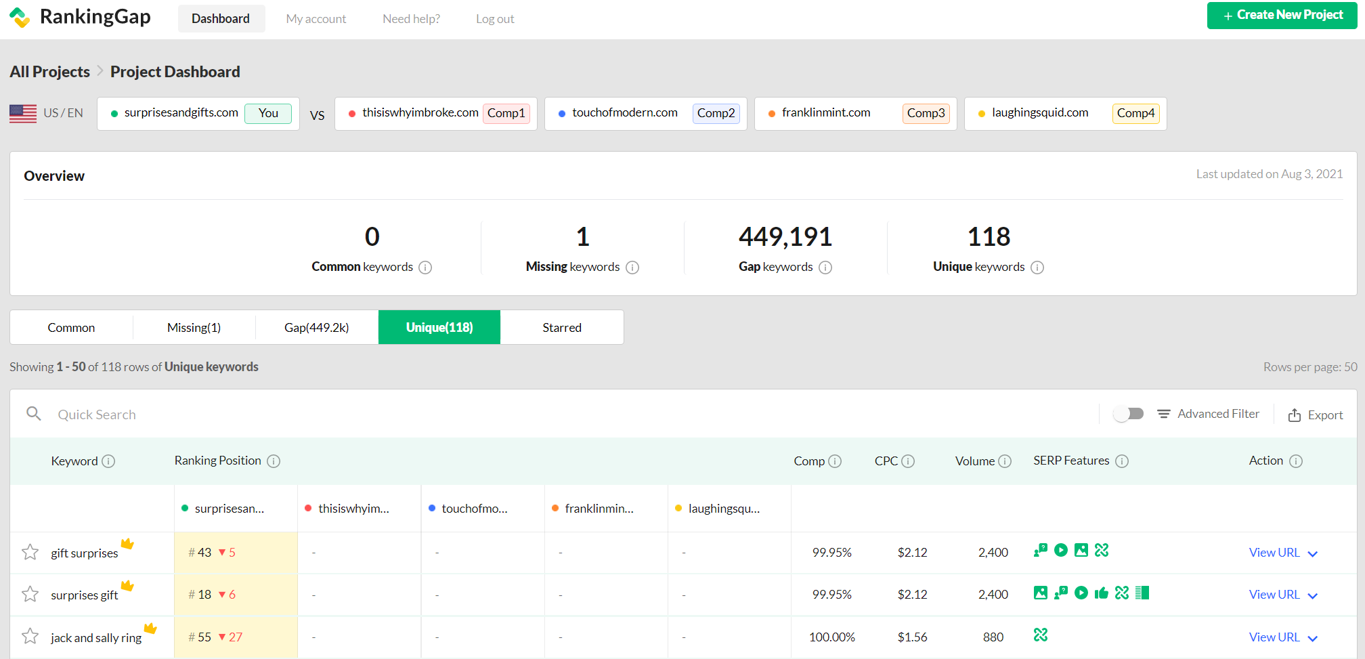Image resolution: width=1365 pixels, height=659 pixels.
Task: Click the People Also Ask icon in 'surprises gift' row
Action: [1061, 593]
